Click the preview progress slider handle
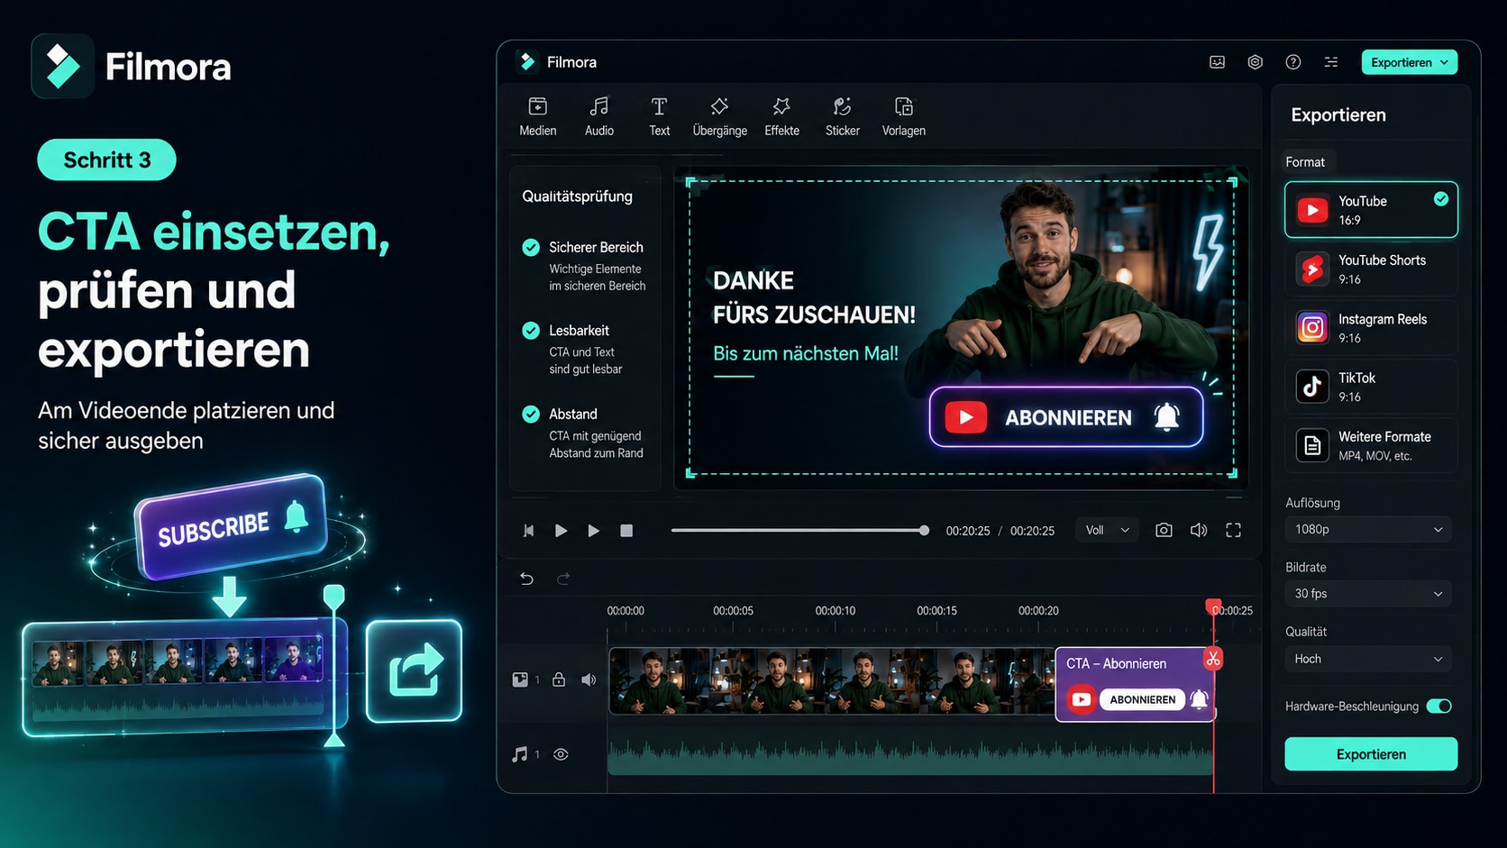The image size is (1507, 848). click(x=924, y=531)
